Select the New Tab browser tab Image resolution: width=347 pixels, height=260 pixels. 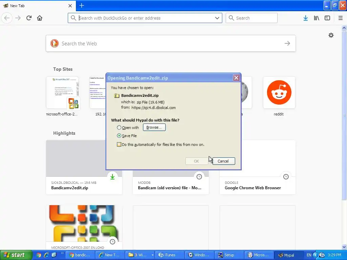click(38, 5)
